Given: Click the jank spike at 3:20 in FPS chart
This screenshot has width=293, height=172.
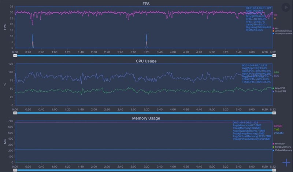Looking at the screenshot, I should coord(146,41).
